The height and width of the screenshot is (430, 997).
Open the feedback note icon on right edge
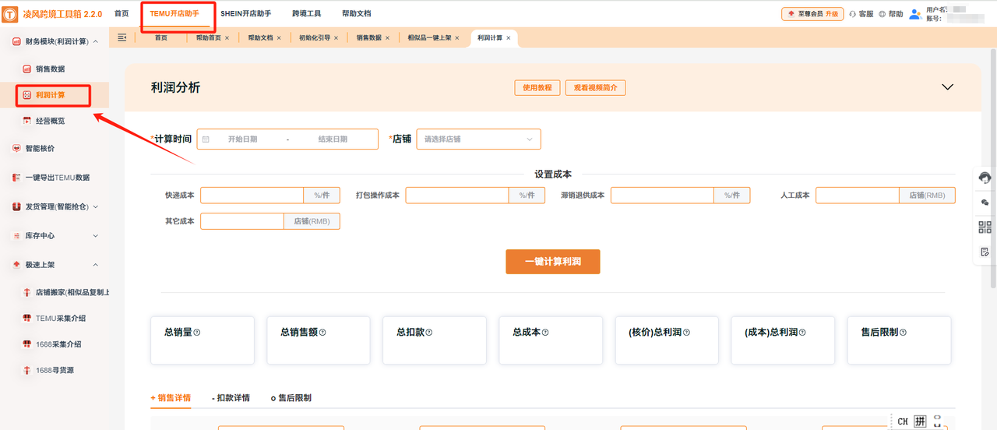985,252
